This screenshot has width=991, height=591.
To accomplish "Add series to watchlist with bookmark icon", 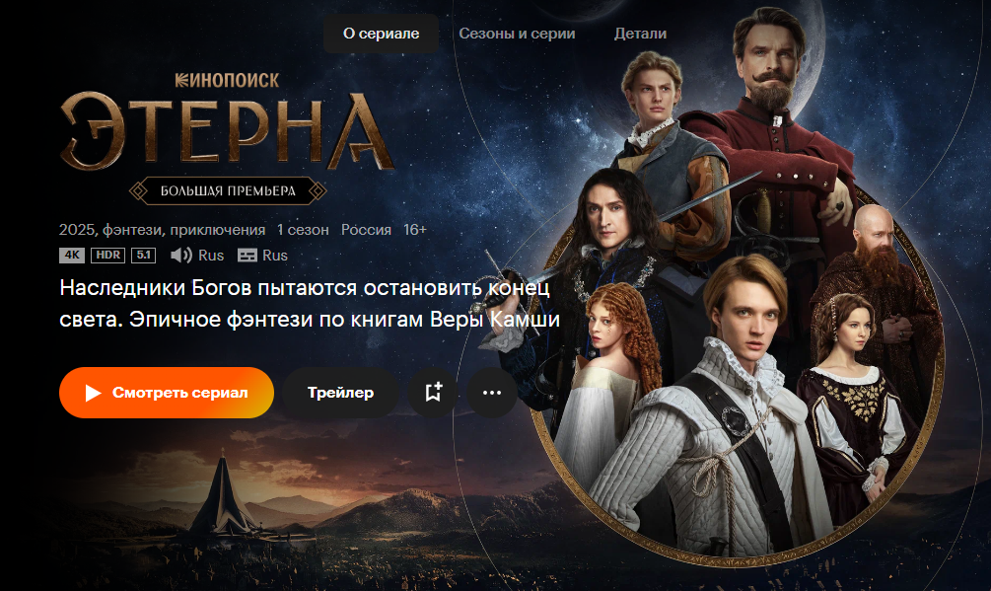I will (x=433, y=393).
